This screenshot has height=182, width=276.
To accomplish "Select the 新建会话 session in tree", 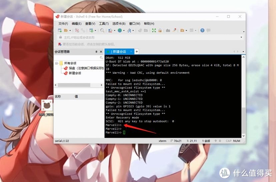I will click(73, 73).
